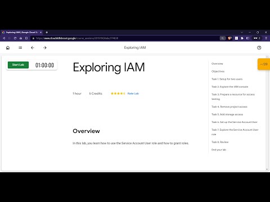The image size is (270, 202).
Task: Open the browser main menu icon
Action: pyautogui.click(x=266, y=38)
